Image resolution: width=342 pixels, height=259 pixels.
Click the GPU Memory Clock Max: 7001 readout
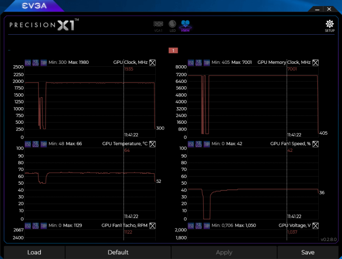pyautogui.click(x=241, y=62)
